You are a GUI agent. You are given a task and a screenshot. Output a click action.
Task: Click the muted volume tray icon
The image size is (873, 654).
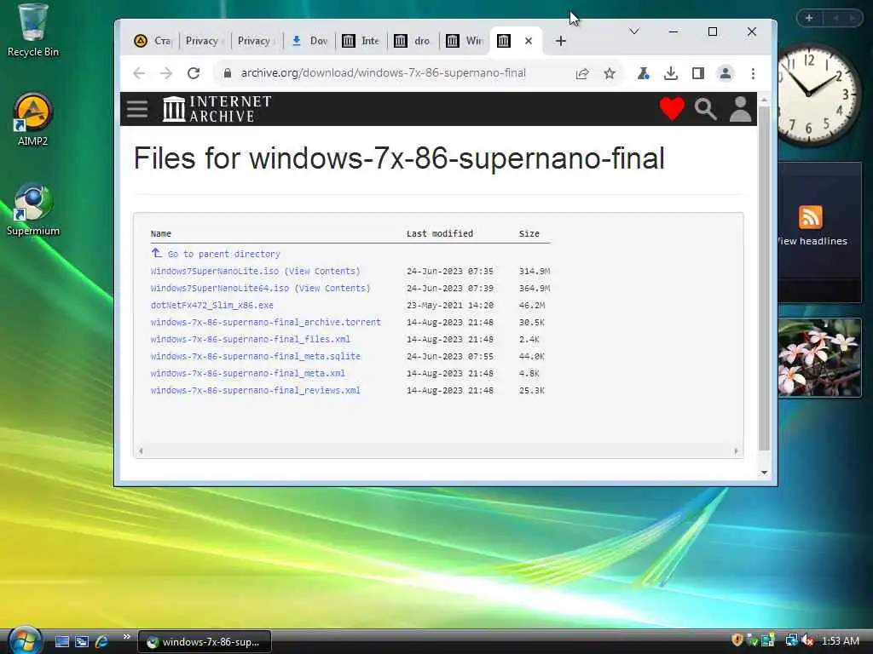point(807,640)
